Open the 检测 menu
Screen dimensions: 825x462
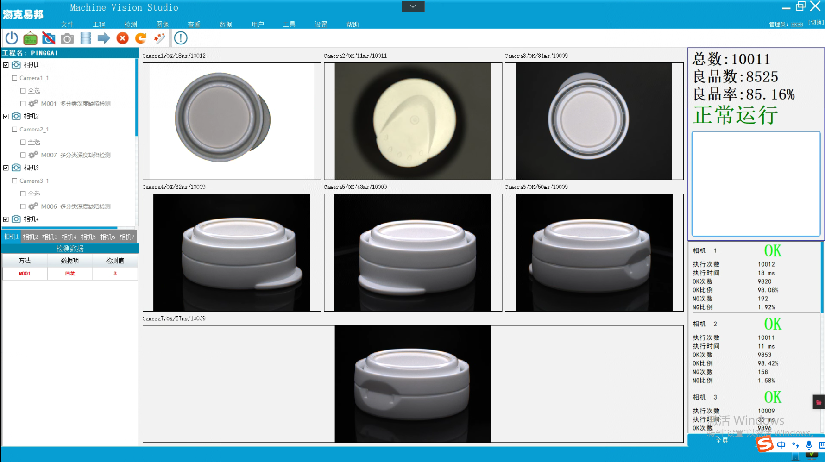pos(131,24)
